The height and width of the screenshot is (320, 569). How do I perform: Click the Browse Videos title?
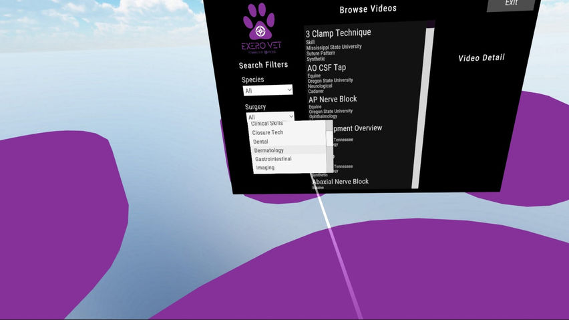(x=368, y=9)
